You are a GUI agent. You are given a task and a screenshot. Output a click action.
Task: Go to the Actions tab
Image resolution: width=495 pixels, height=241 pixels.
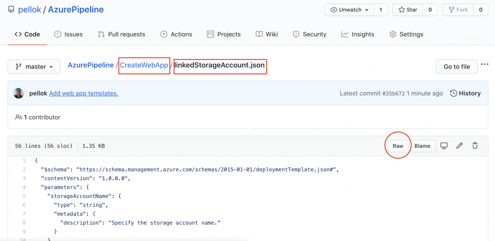click(x=176, y=34)
